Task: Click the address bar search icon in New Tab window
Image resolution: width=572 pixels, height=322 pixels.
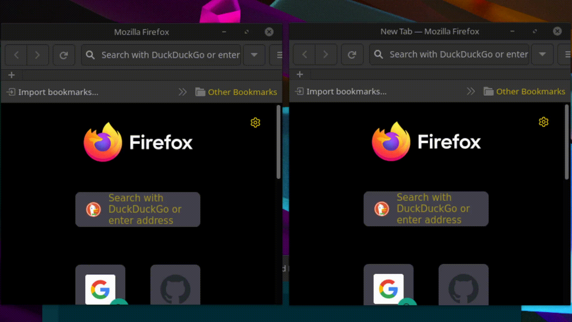Action: click(378, 54)
